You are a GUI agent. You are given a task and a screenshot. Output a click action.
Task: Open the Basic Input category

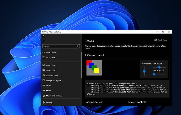click(50, 65)
